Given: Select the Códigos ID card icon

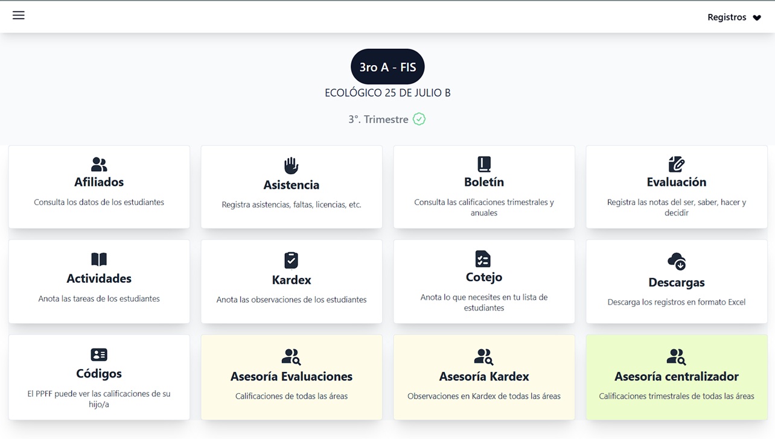Looking at the screenshot, I should [x=98, y=355].
